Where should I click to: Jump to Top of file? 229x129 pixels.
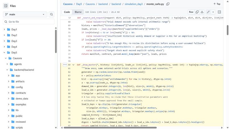point(217,4)
